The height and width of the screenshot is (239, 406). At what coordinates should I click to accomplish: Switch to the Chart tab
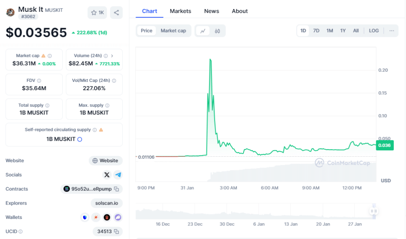coord(149,11)
